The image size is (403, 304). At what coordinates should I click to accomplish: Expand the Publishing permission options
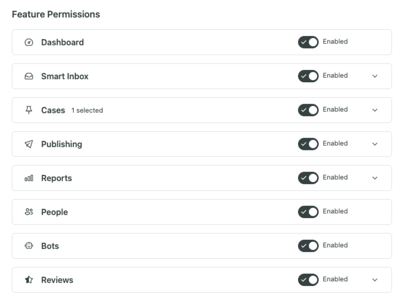click(x=375, y=144)
